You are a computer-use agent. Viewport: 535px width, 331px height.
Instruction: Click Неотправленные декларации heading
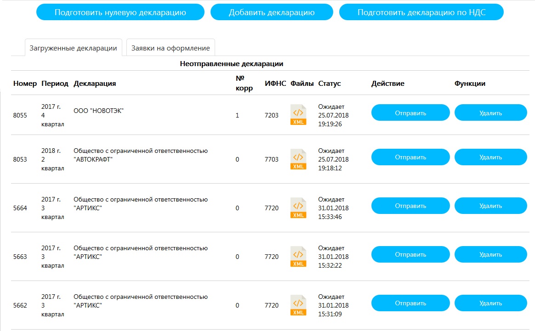tap(232, 64)
